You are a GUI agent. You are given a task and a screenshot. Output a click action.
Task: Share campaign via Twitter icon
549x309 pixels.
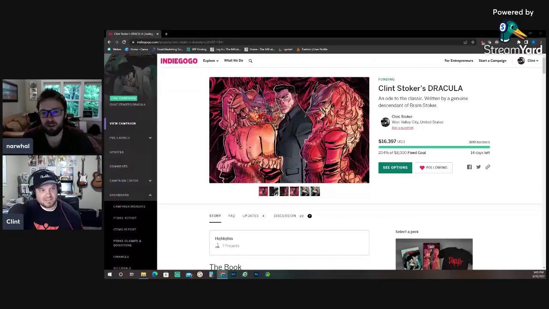(x=478, y=167)
